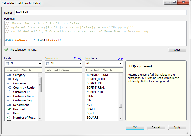Click the Functions list scroll down arrow
191x136 pixels.
pos(121,118)
